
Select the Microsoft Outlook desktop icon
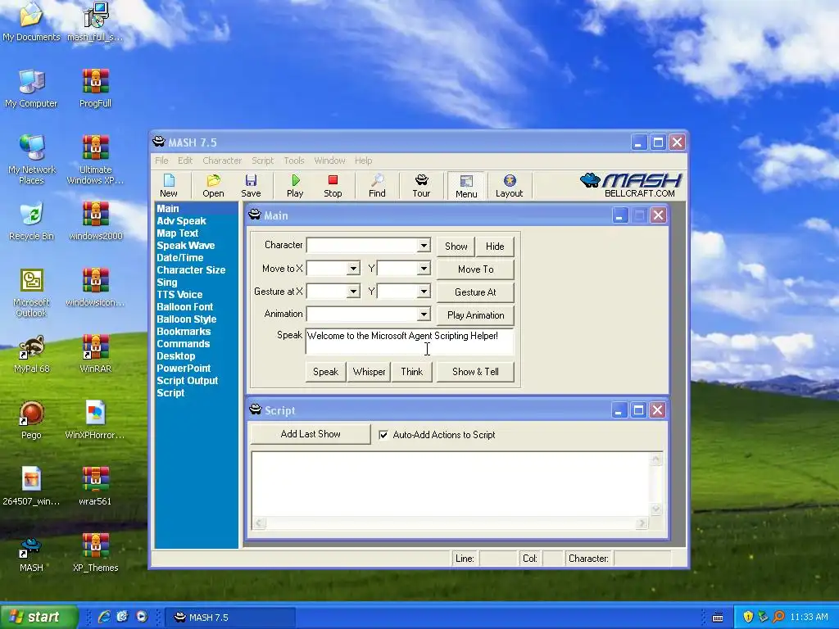[x=31, y=292]
